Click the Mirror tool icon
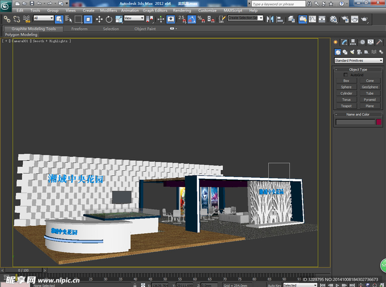386x287 pixels. [x=270, y=19]
